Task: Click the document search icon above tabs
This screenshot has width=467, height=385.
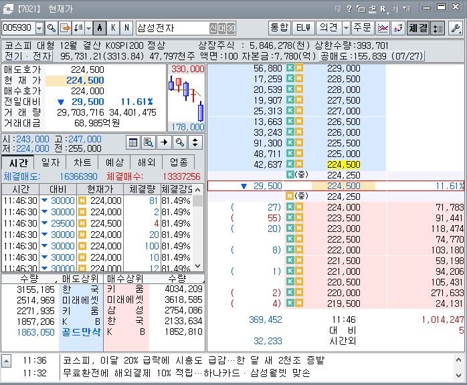Action: [x=149, y=142]
